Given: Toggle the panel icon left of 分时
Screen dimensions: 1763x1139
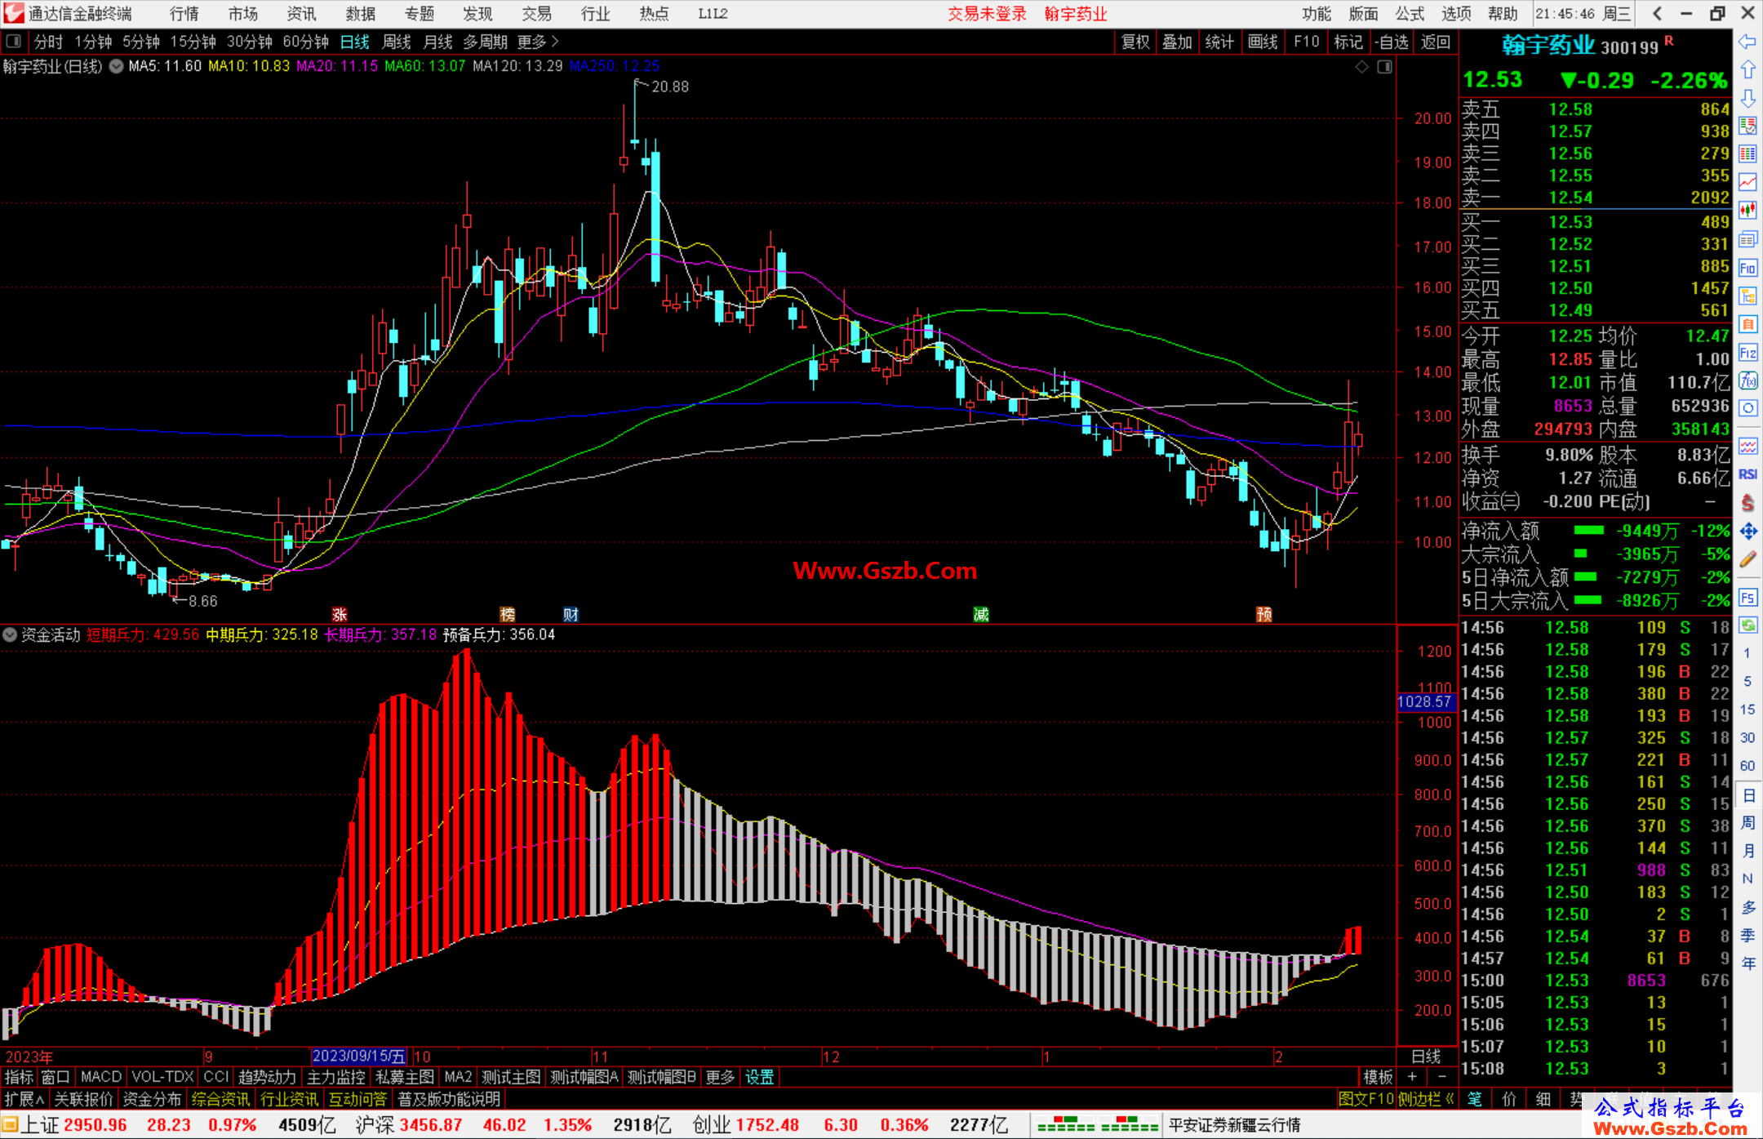Looking at the screenshot, I should pos(14,41).
